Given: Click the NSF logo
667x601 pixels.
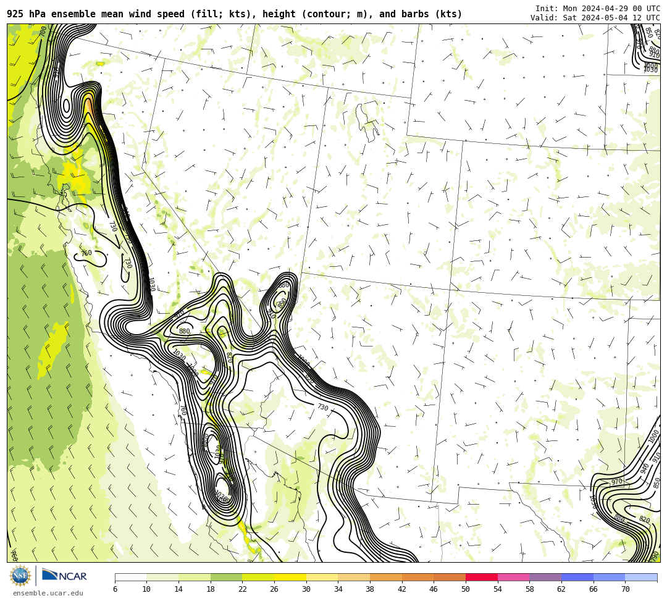Looking at the screenshot, I should pyautogui.click(x=20, y=576).
